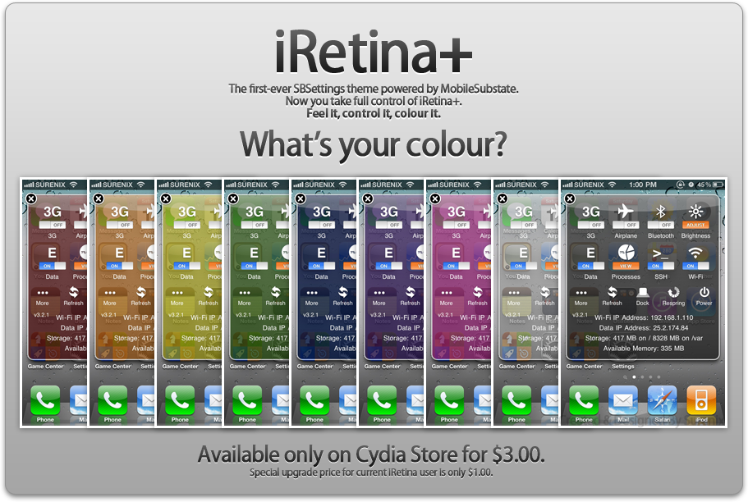
Task: Open the Mail app in the black-theme screenshot
Action: [623, 400]
